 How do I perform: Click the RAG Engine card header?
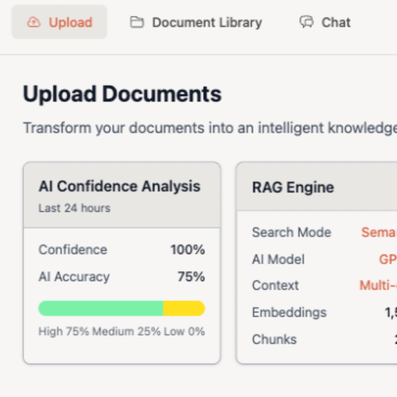tap(293, 188)
